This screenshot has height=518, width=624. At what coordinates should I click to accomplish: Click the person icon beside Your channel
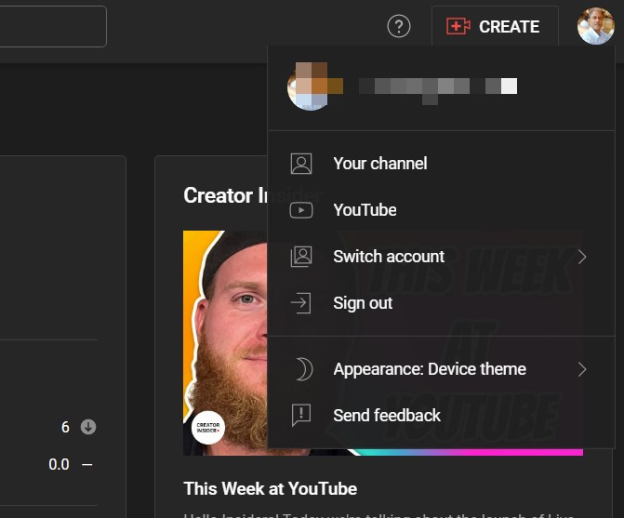point(301,164)
